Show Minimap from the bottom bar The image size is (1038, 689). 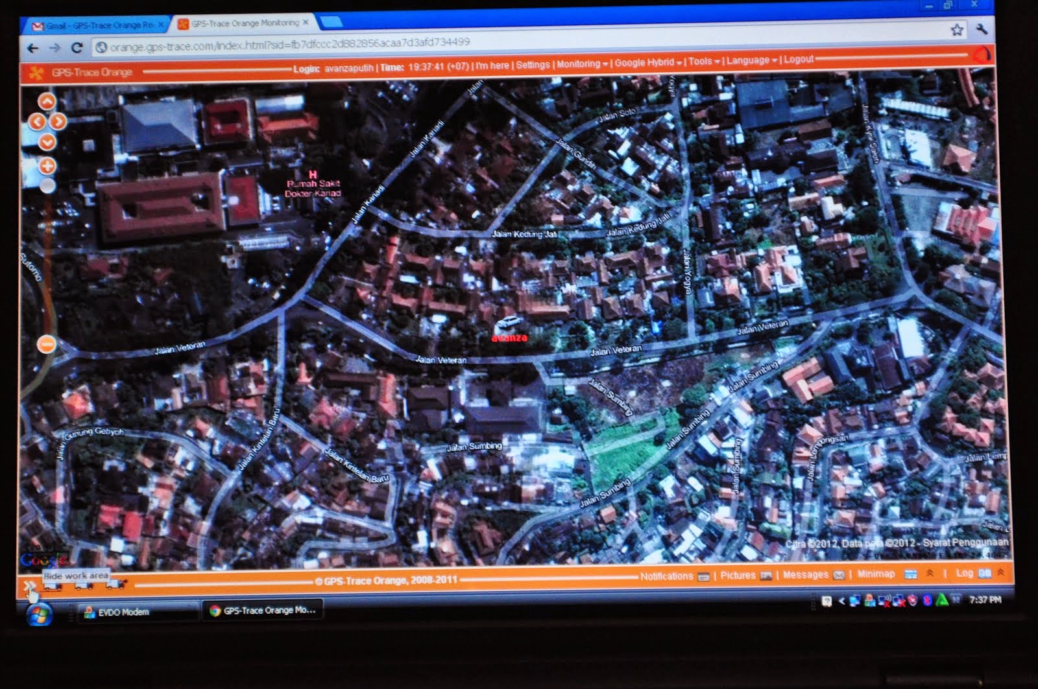(876, 574)
